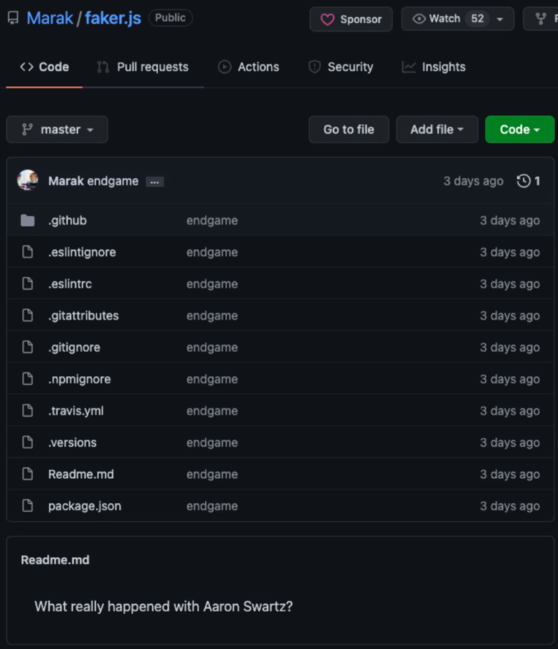
Task: Switch to the Code tab
Action: tap(44, 67)
